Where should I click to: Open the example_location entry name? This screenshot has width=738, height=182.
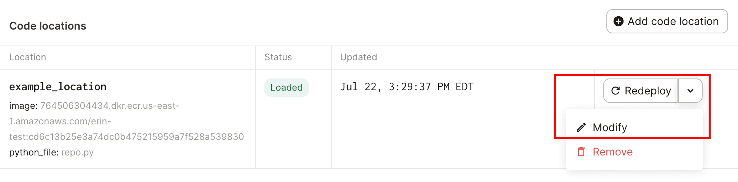pyautogui.click(x=58, y=87)
